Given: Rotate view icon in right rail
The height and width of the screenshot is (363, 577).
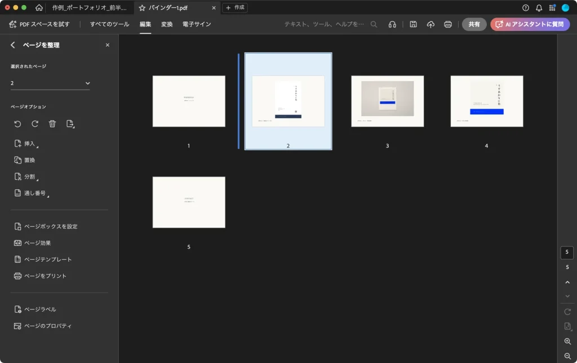Looking at the screenshot, I should point(567,312).
